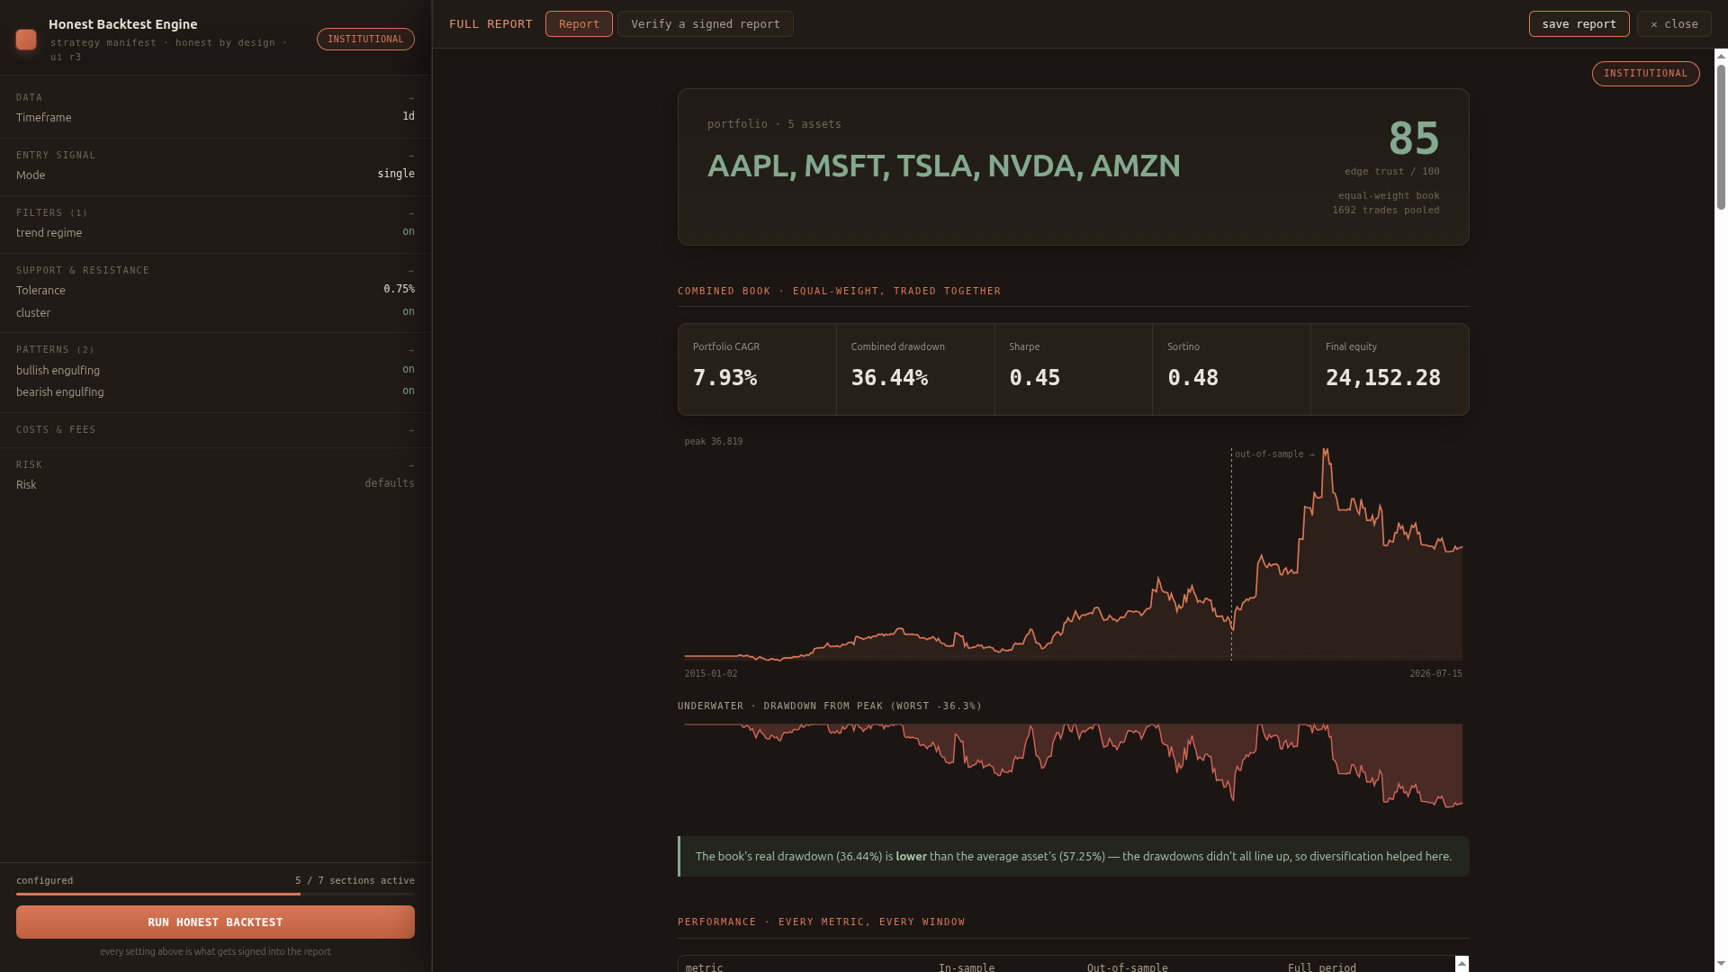The image size is (1728, 972).
Task: Toggle the bullish engulfing pattern
Action: pyautogui.click(x=409, y=369)
